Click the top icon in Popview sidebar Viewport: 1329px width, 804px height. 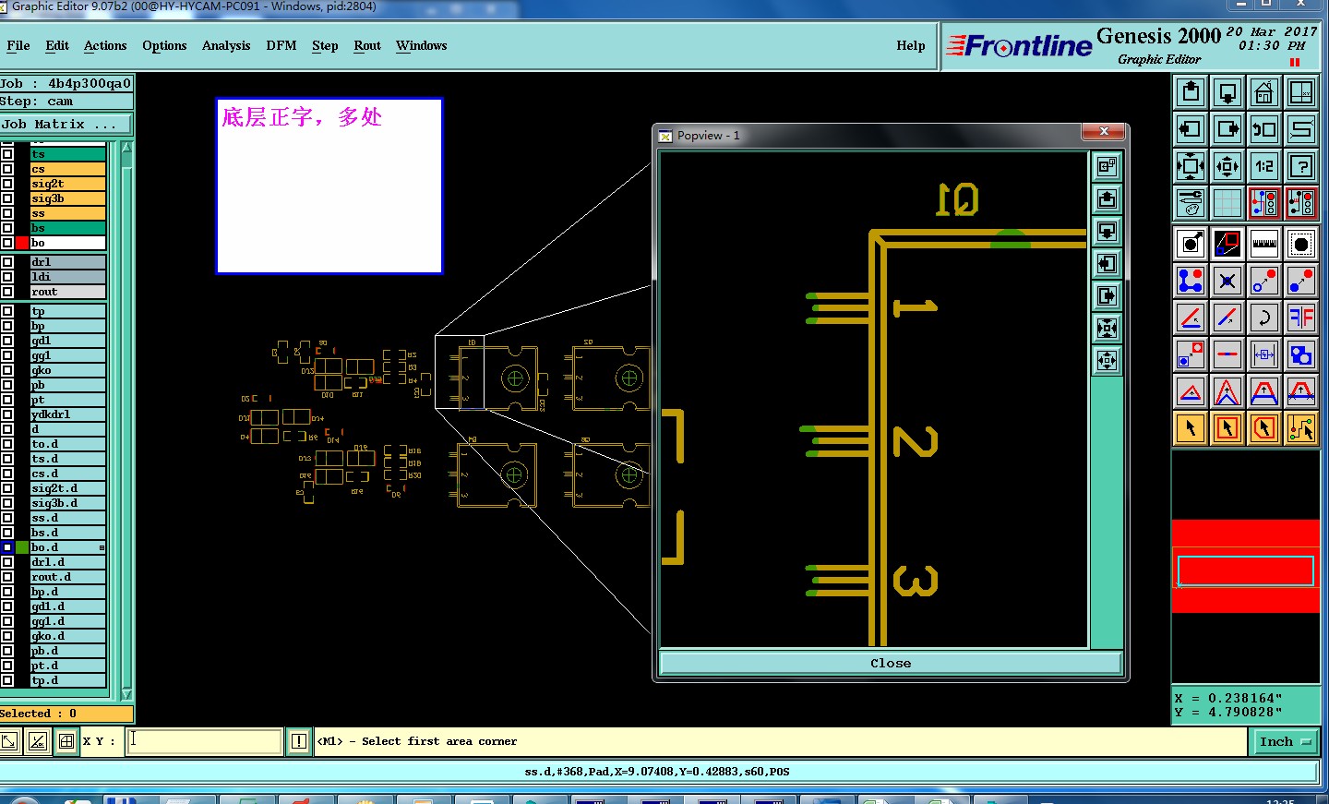(1107, 166)
